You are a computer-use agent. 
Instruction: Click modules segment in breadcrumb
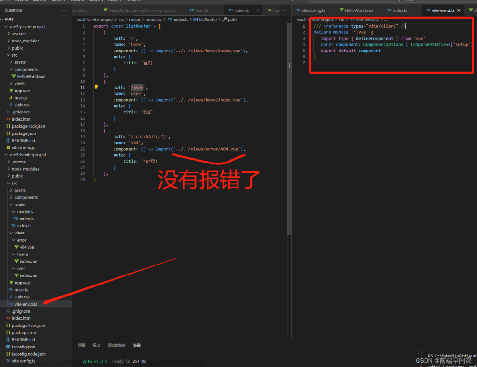point(154,20)
